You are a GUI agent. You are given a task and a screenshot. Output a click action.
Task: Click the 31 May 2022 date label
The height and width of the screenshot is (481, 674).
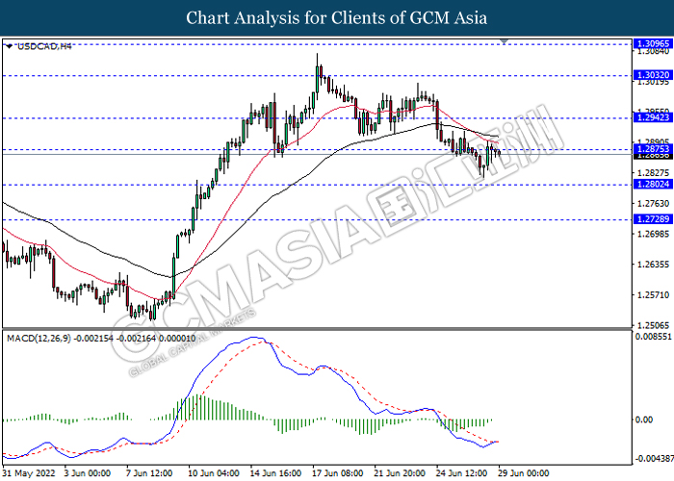pos(29,473)
